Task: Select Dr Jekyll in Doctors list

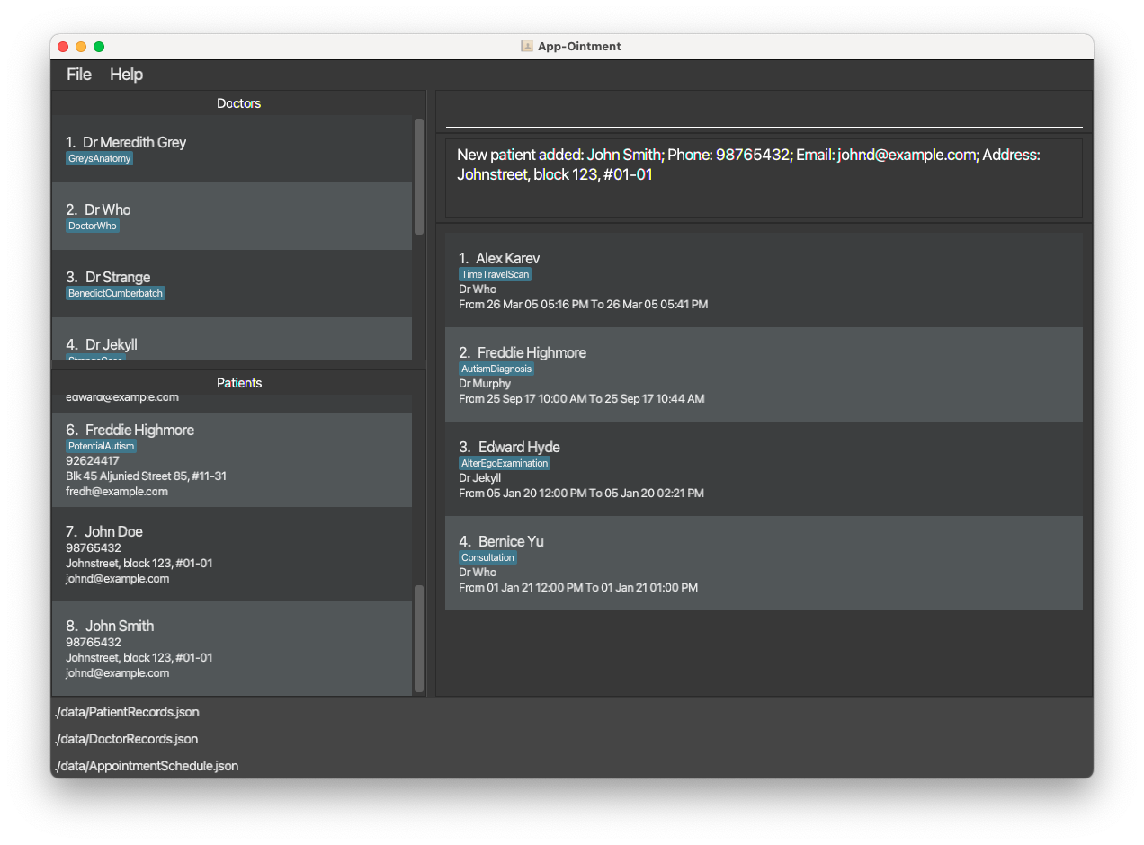Action: [232, 339]
